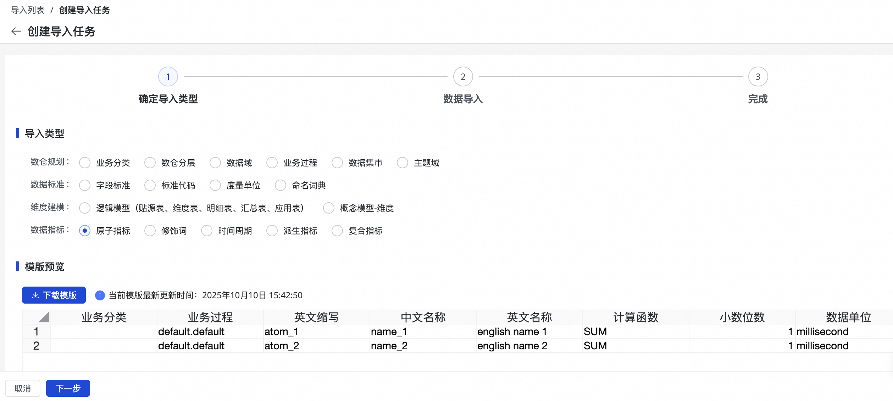
Task: Click the atom_2 cell in the table
Action: 282,346
